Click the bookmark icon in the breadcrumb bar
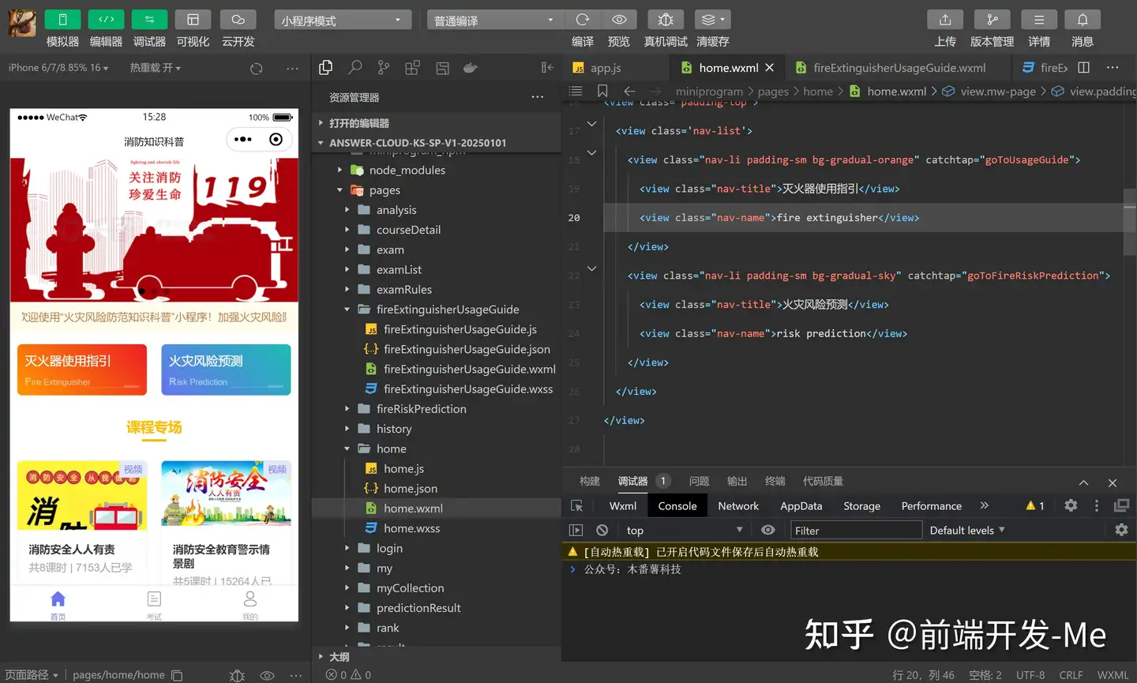This screenshot has width=1137, height=683. (602, 91)
